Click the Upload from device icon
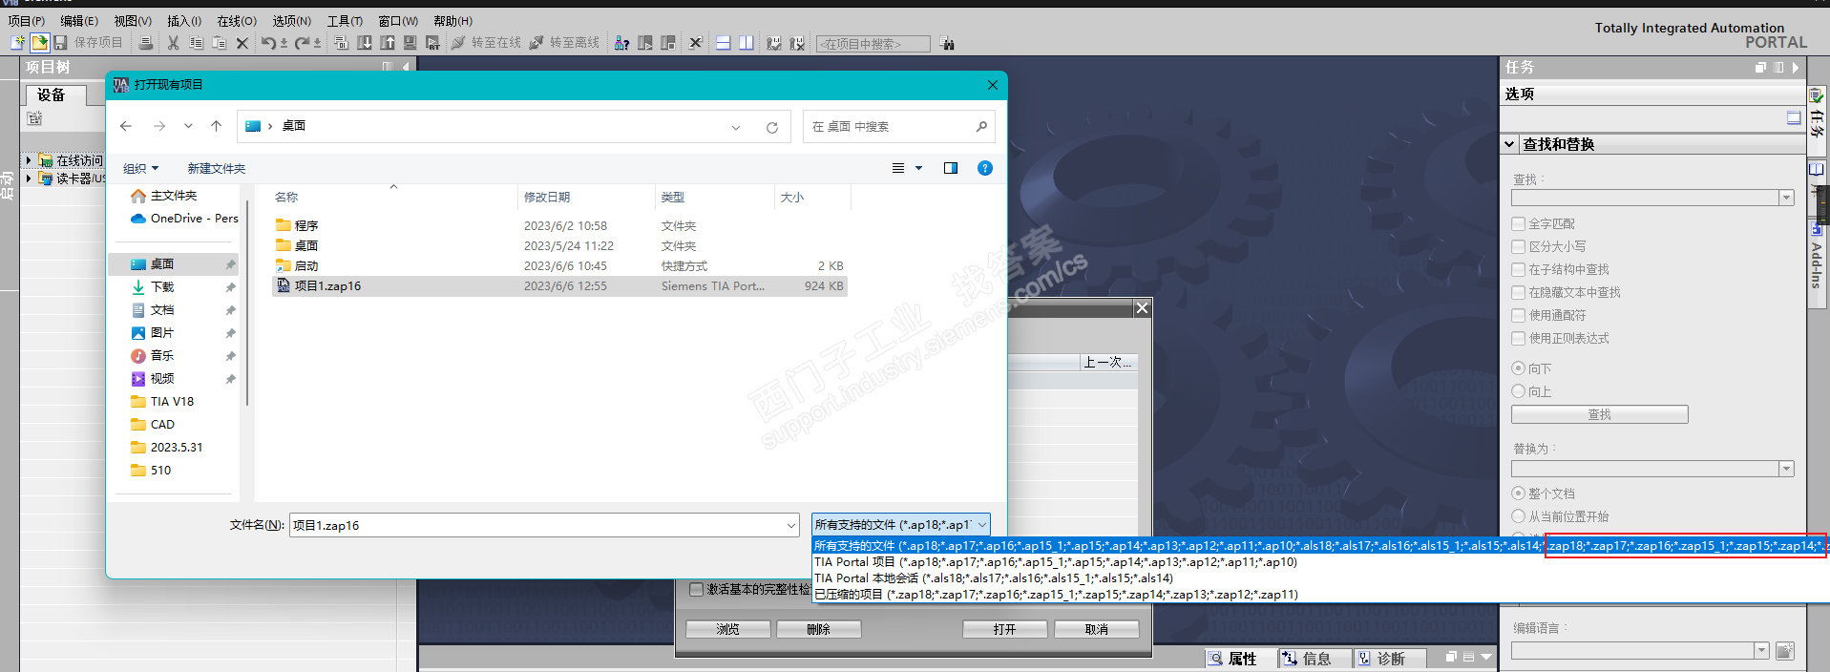The width and height of the screenshot is (1830, 672). click(x=388, y=43)
